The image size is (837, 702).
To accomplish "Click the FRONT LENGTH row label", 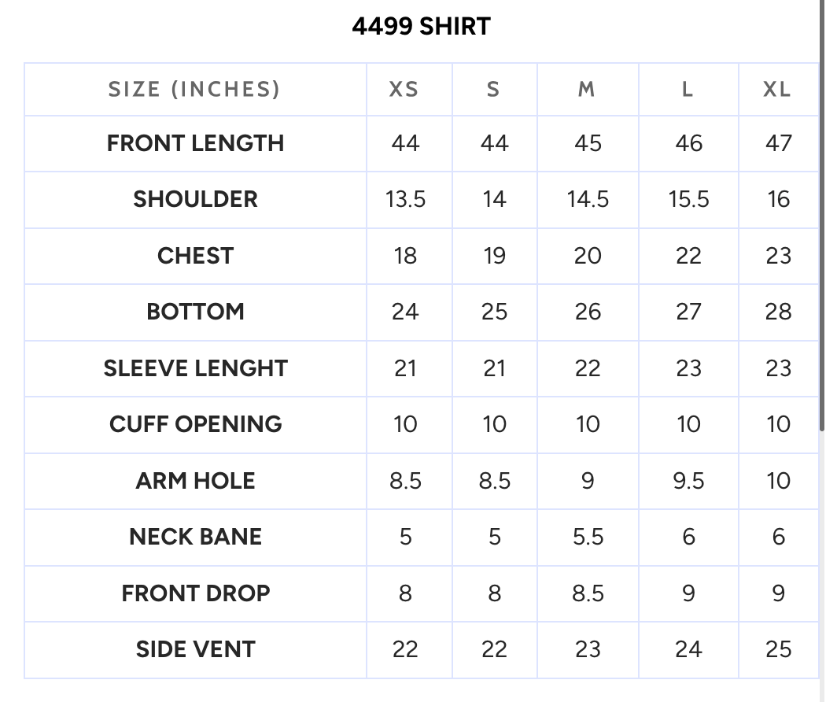I will tap(195, 143).
